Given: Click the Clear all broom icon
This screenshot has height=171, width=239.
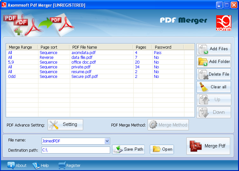Looking at the screenshot, I should click(203, 87).
